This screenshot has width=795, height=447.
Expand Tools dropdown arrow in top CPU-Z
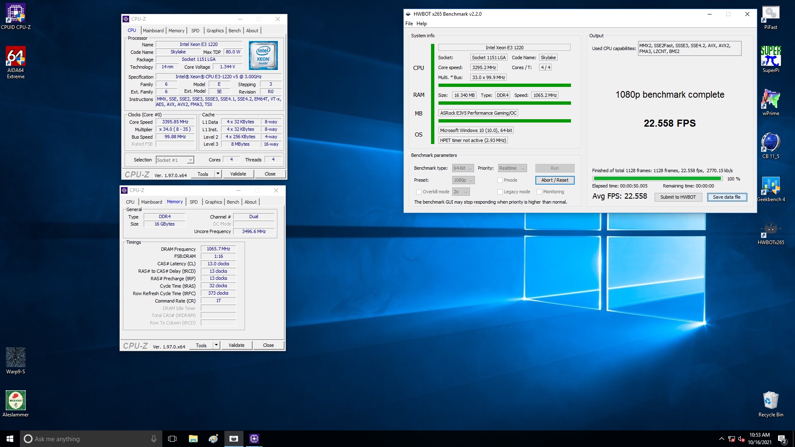[x=218, y=174]
